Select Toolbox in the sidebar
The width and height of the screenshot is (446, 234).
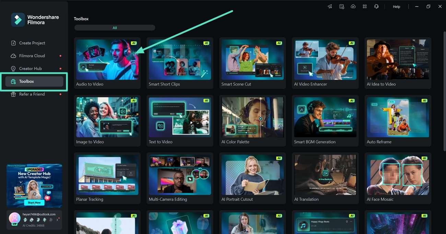point(34,81)
